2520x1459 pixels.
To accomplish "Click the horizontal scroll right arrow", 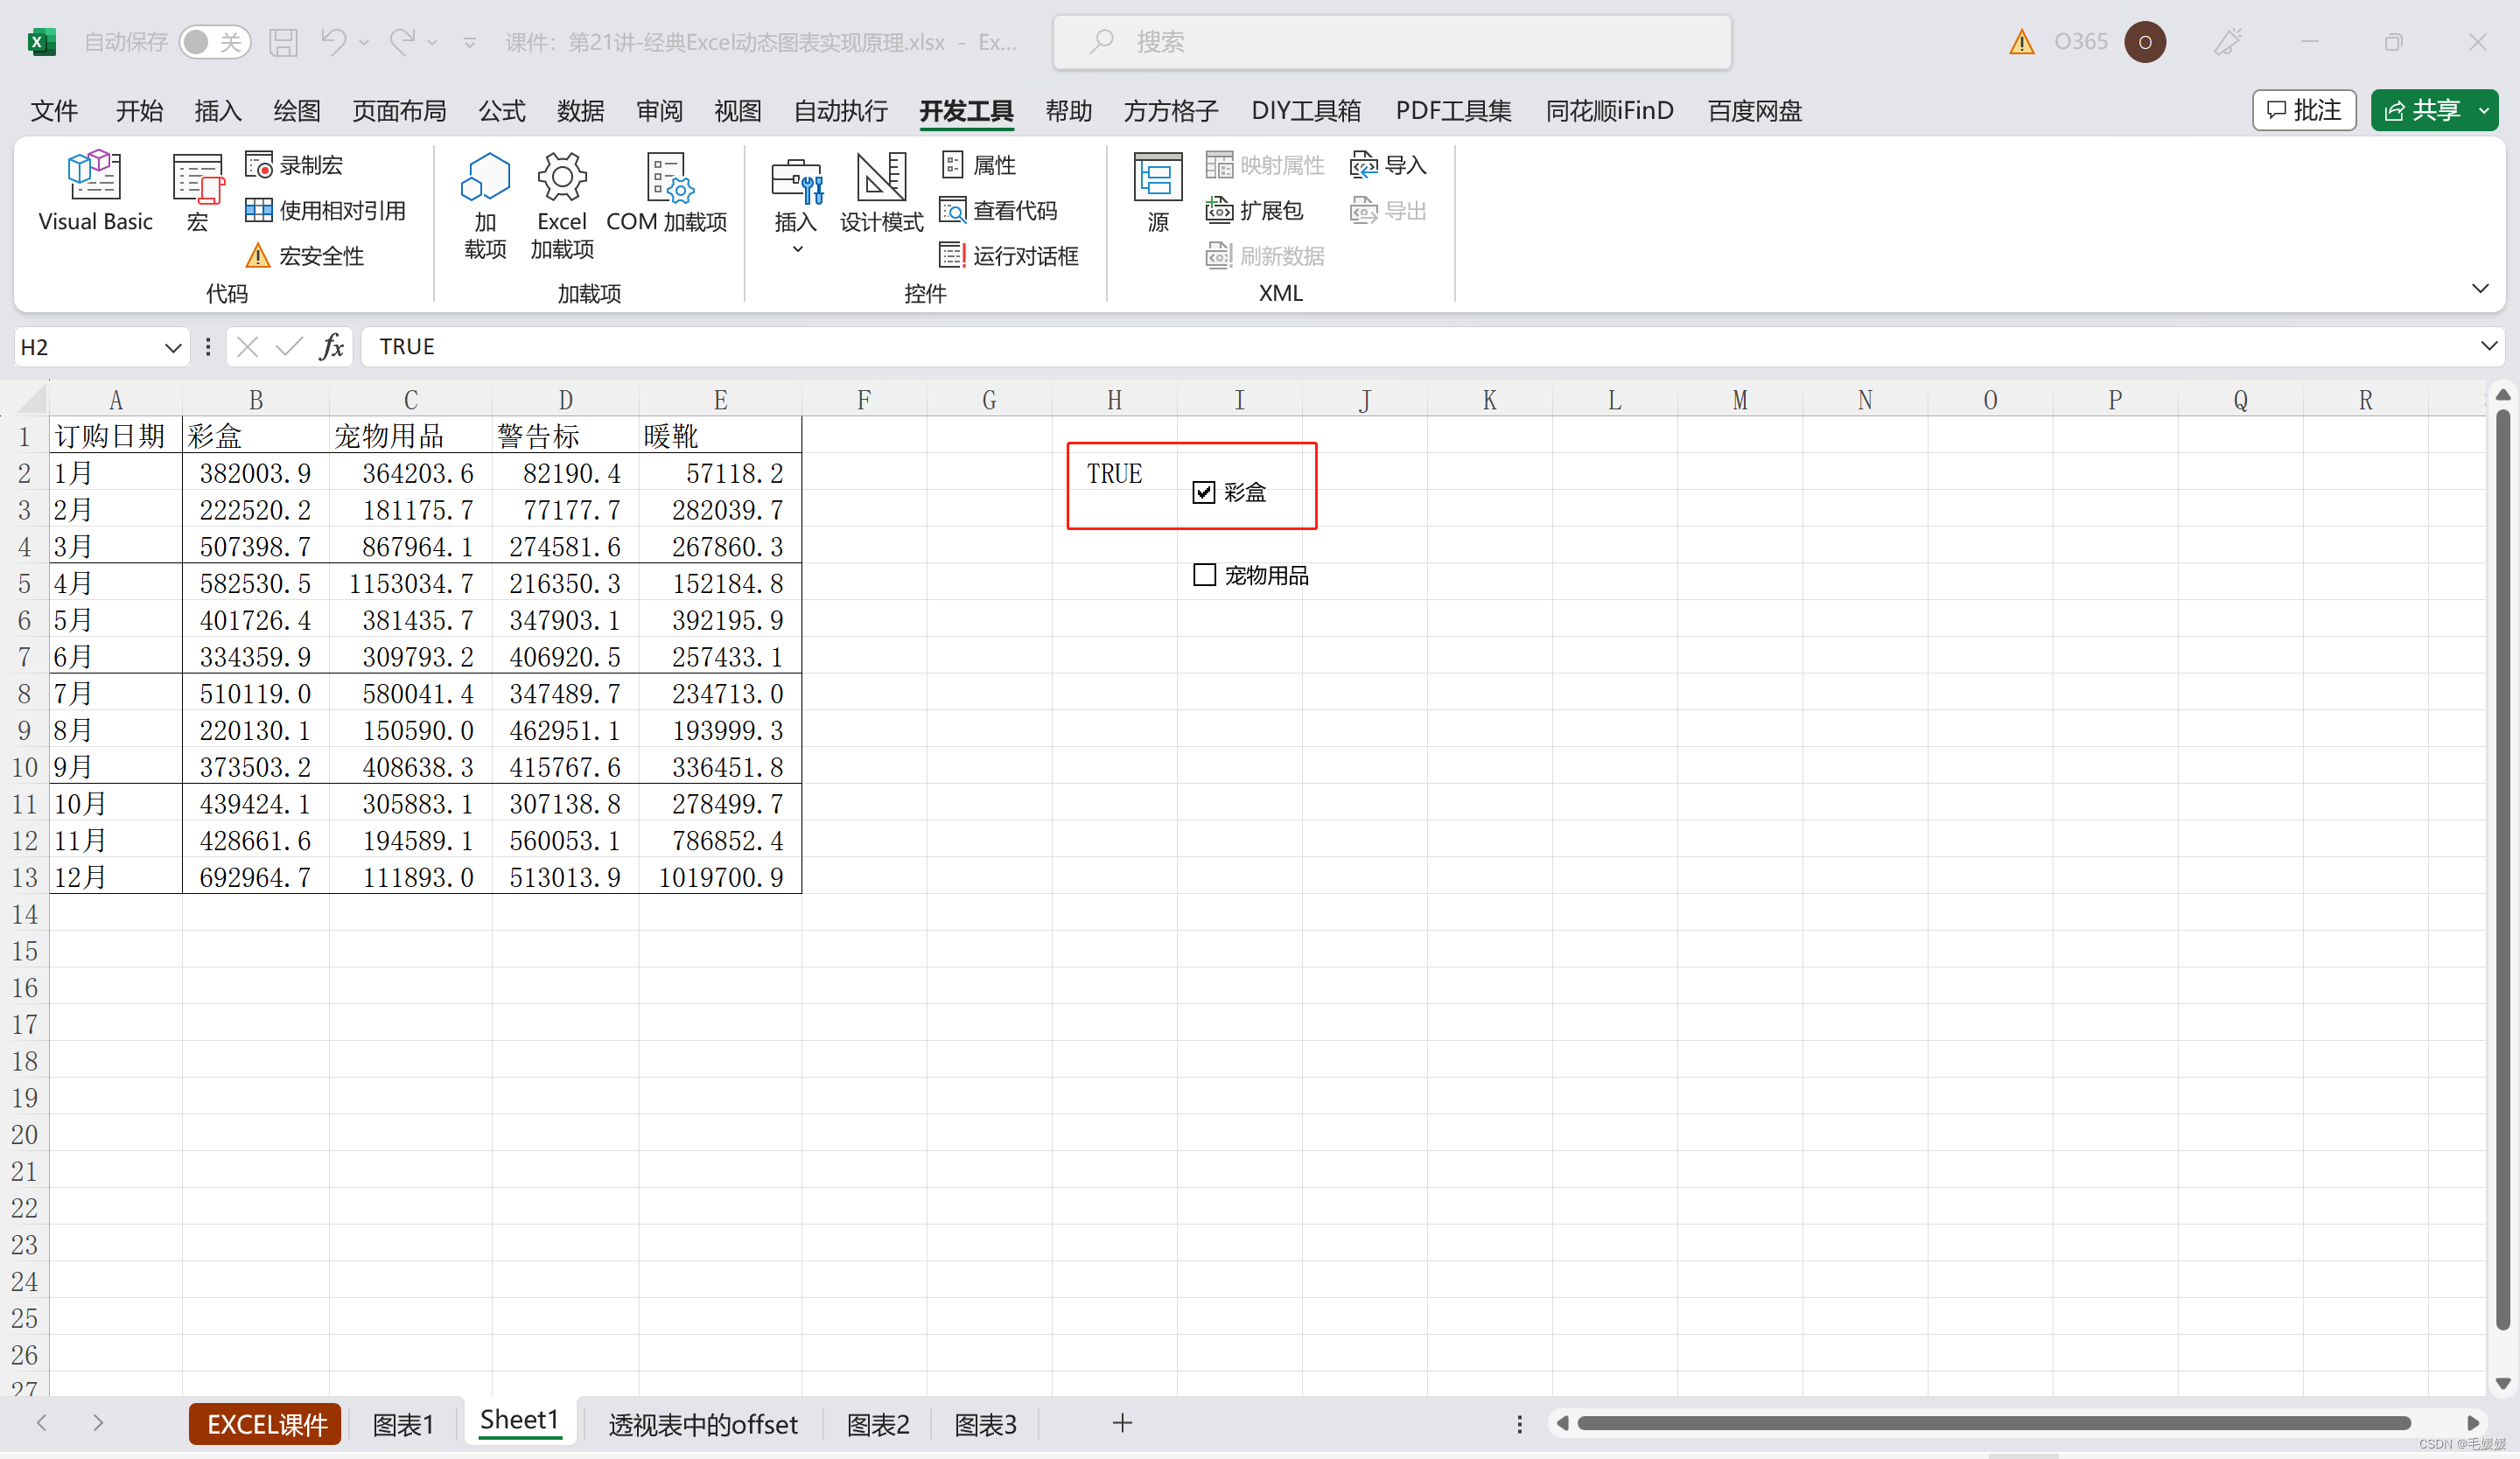I will tap(2472, 1423).
